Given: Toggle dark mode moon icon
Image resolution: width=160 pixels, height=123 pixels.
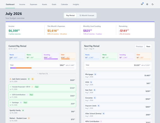Looking at the screenshot, I should [153, 4].
